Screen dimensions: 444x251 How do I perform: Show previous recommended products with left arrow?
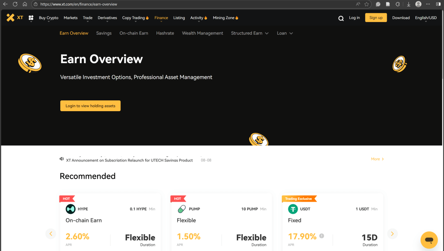pyautogui.click(x=51, y=234)
